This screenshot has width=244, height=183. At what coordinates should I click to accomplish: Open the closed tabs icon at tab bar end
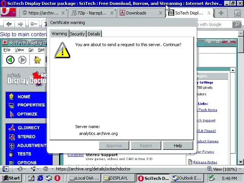click(x=237, y=13)
